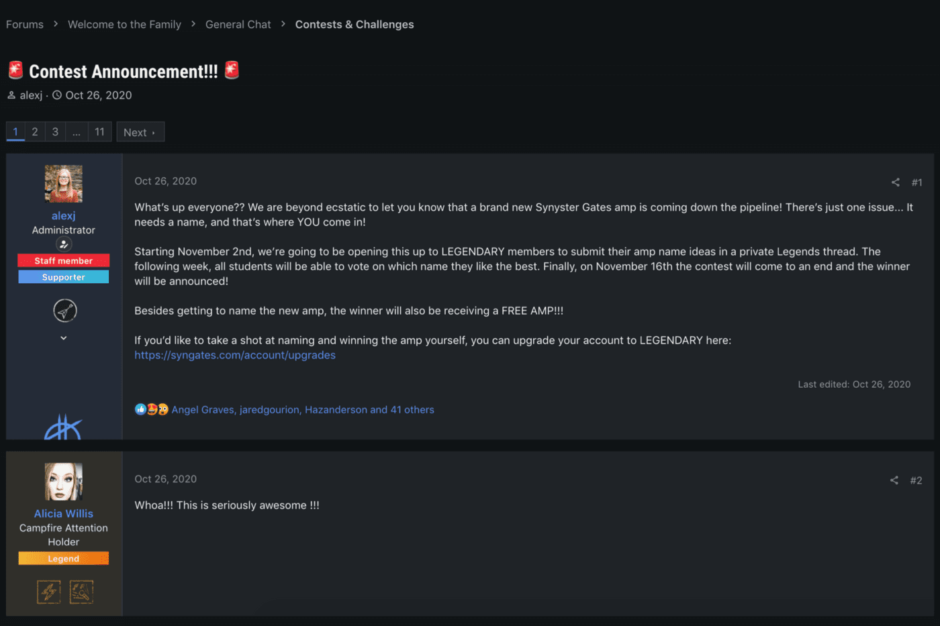Click the lightning badge icon under Alicia Willis

pos(48,592)
